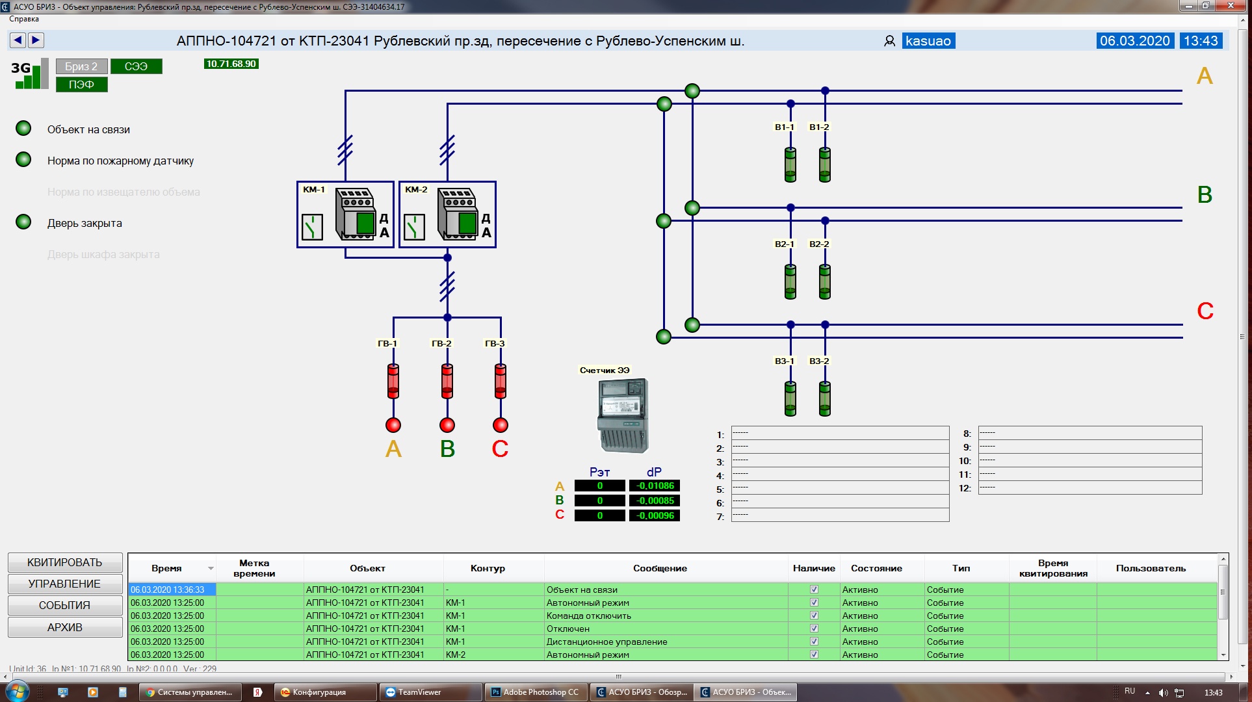
Task: Click the KM-1 contactor icon
Action: click(x=356, y=214)
